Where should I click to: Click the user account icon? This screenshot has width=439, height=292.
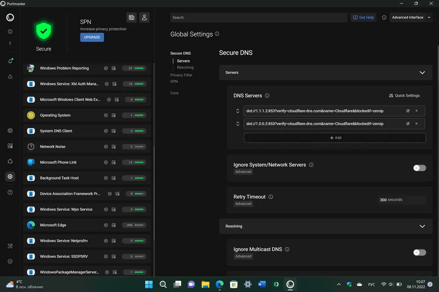coord(144,18)
